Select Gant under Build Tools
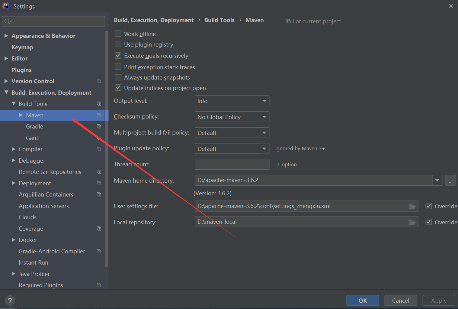The image size is (458, 309). [32, 138]
